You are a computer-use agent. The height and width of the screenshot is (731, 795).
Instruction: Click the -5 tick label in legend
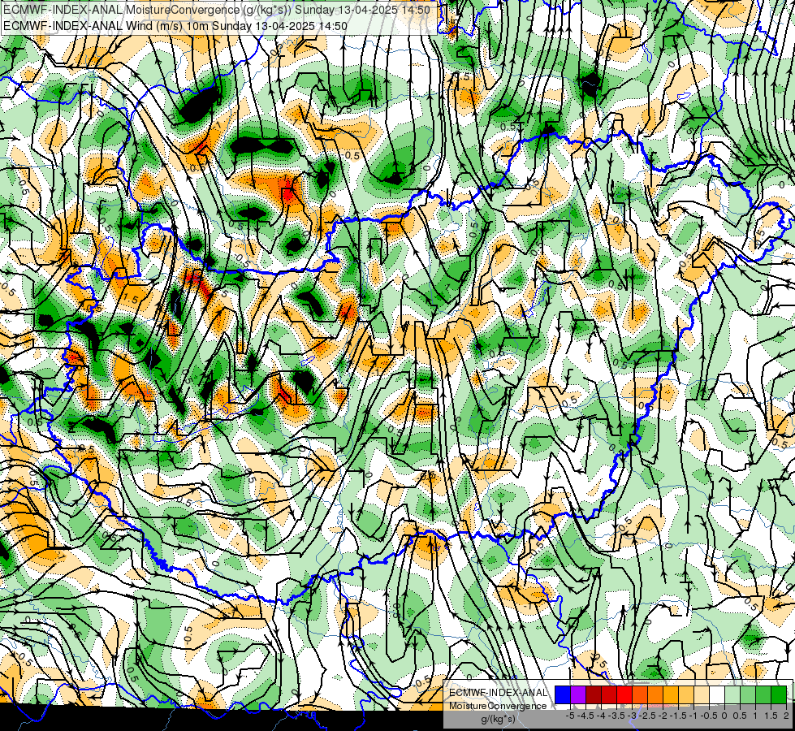point(570,716)
